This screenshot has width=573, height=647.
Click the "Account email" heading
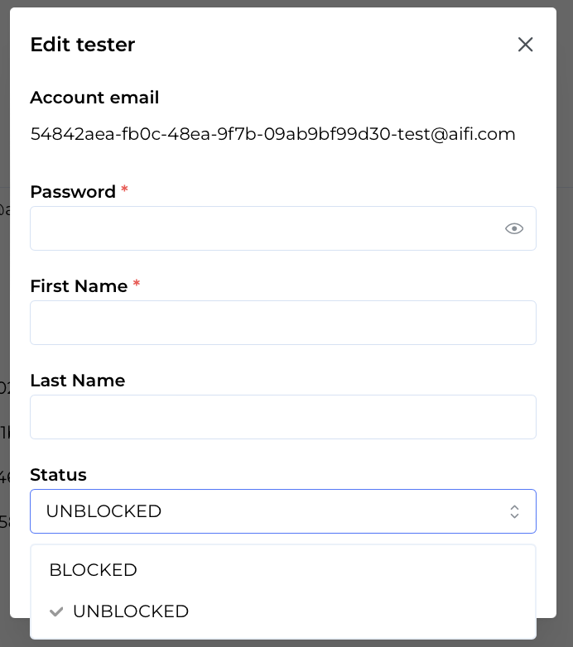(94, 98)
